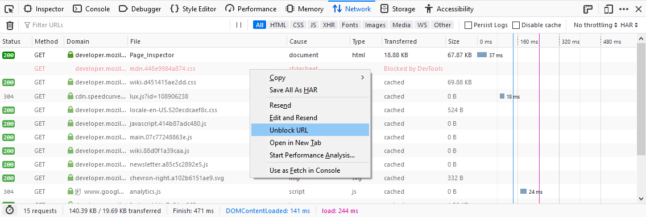Open the HAR dropdown menu
646x217 pixels.
point(628,25)
